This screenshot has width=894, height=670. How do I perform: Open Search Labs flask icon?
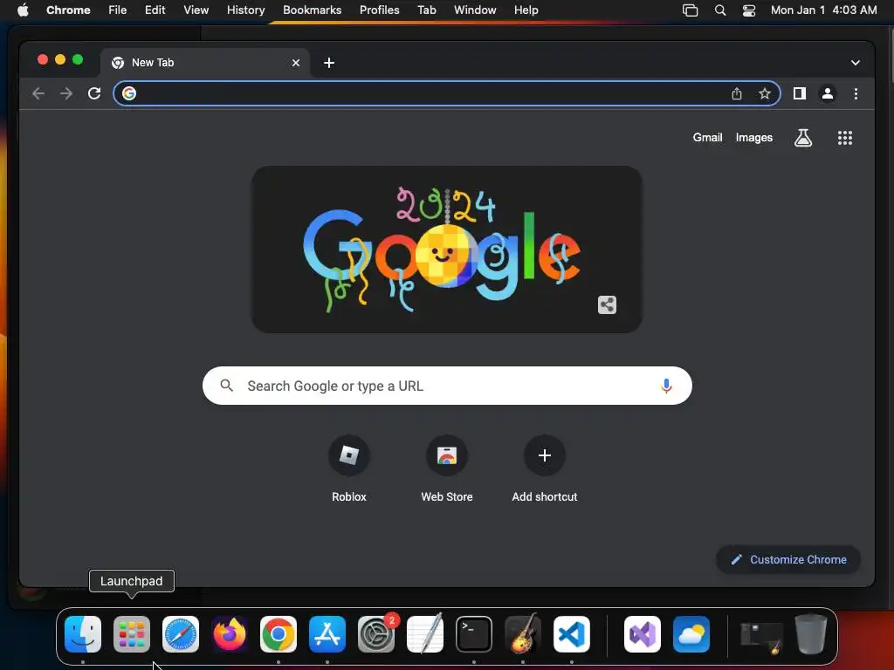coord(803,137)
